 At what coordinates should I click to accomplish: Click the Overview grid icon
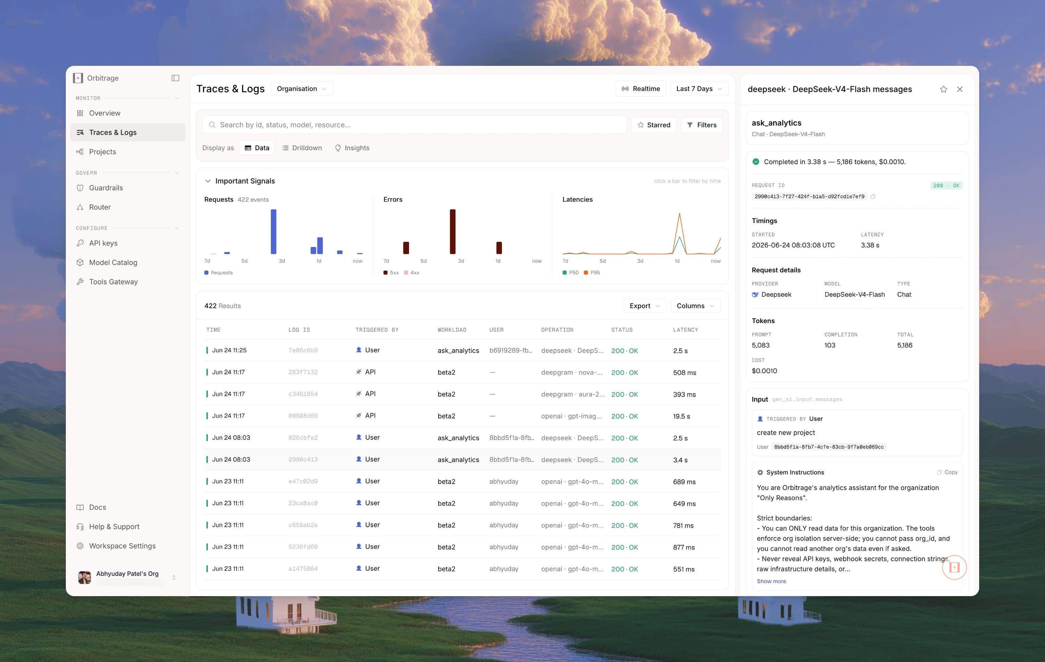click(x=80, y=113)
